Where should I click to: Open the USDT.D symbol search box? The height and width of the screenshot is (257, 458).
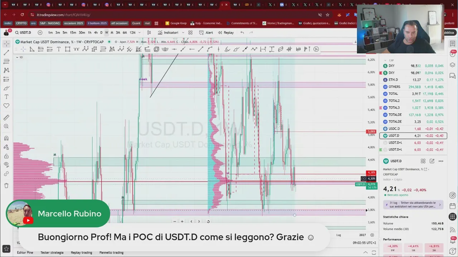(23, 32)
